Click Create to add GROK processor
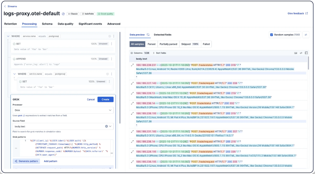 pos(105,99)
